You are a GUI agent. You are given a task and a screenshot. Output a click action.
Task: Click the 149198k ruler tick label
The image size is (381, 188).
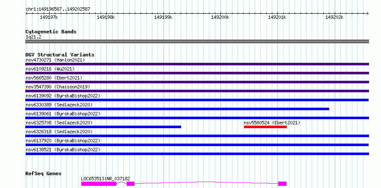tap(106, 17)
